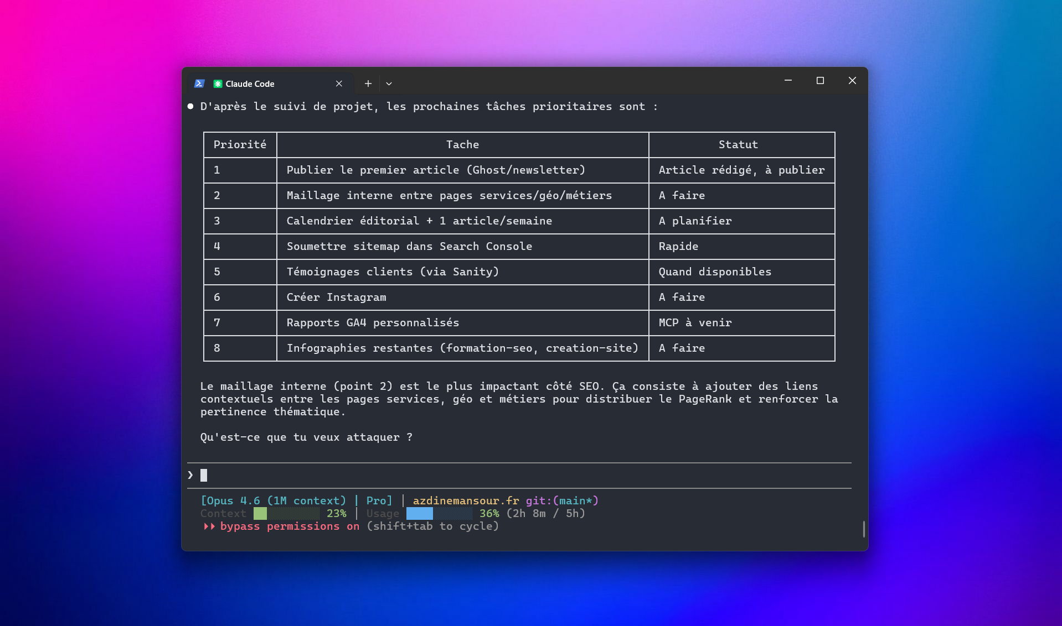The width and height of the screenshot is (1062, 626).
Task: Click the 'Tache' column header
Action: pyautogui.click(x=462, y=144)
